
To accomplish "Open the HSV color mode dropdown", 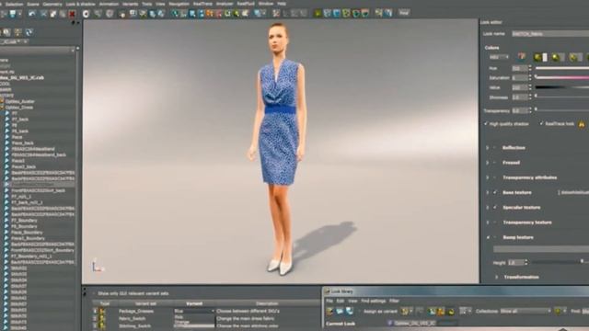I will (x=499, y=57).
